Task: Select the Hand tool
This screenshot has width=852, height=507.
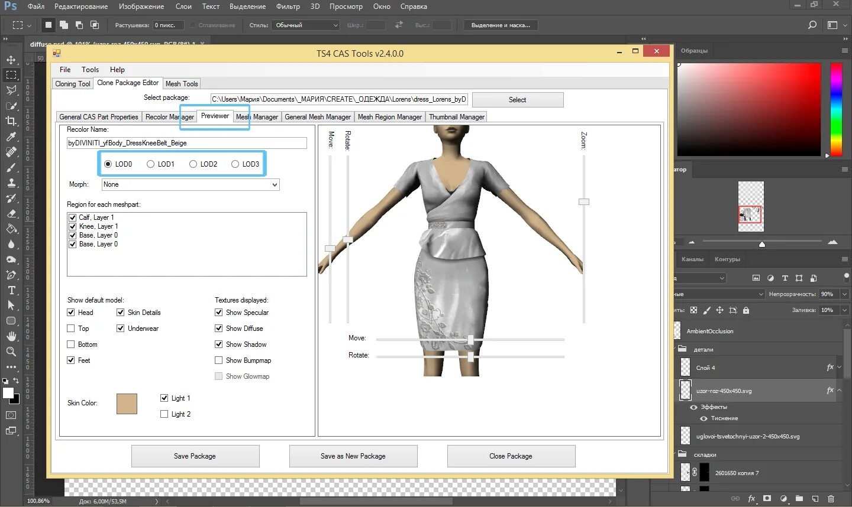Action: (x=11, y=336)
